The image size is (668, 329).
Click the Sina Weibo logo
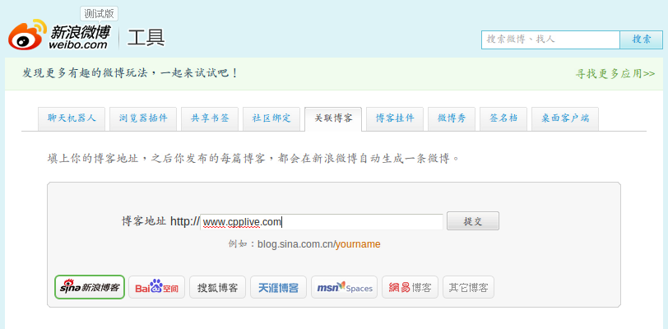pos(58,34)
